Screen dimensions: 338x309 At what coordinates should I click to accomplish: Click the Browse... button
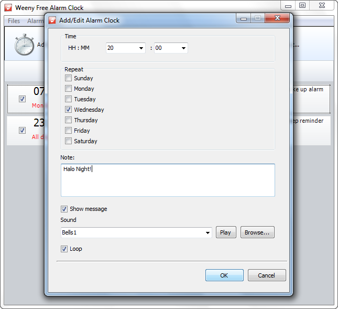tap(257, 232)
